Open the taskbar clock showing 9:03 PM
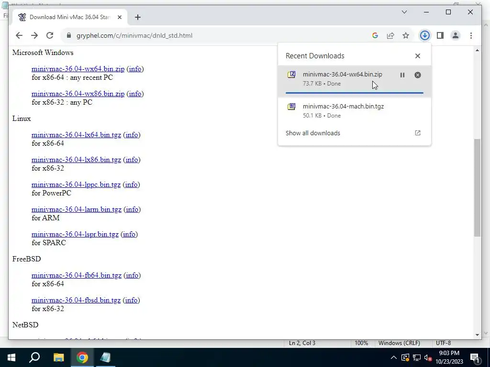This screenshot has height=367, width=490. [449, 357]
